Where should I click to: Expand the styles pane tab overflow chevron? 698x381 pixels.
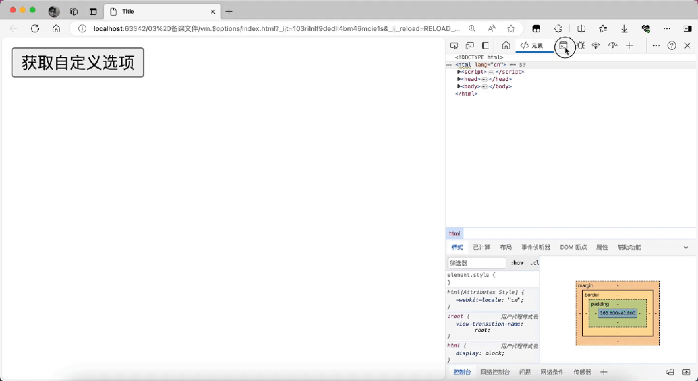tap(686, 248)
